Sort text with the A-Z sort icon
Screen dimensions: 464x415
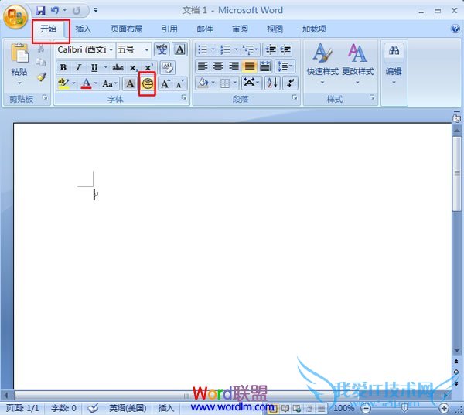click(x=272, y=83)
